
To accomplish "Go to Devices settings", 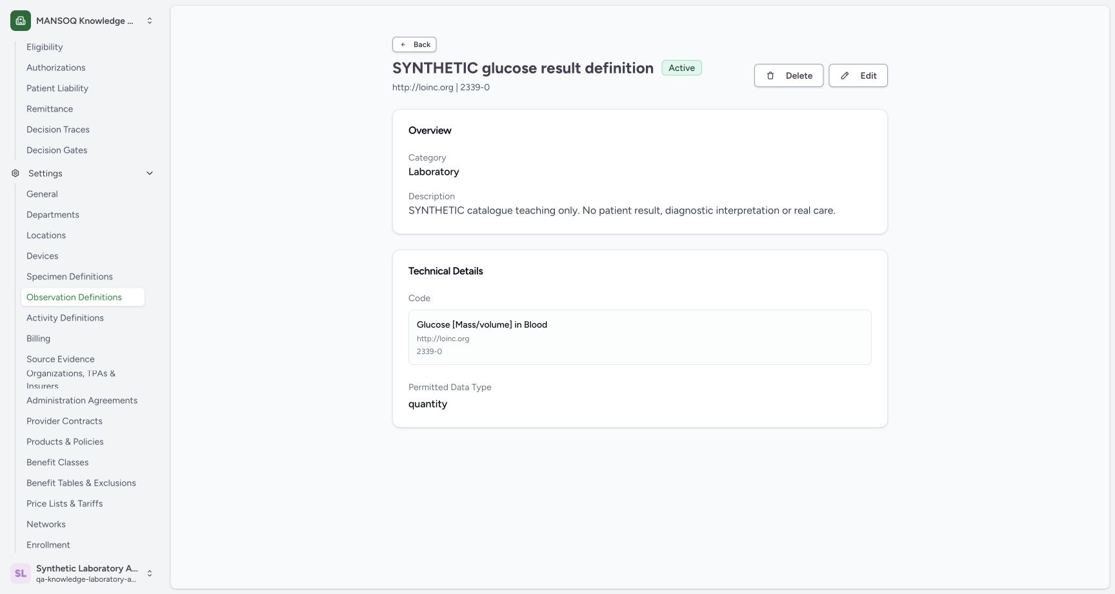I will tap(42, 256).
